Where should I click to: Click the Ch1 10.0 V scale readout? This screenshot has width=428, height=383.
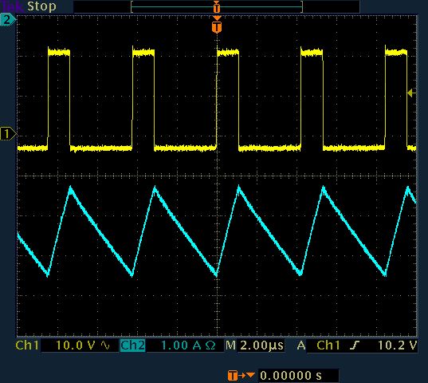coord(76,345)
